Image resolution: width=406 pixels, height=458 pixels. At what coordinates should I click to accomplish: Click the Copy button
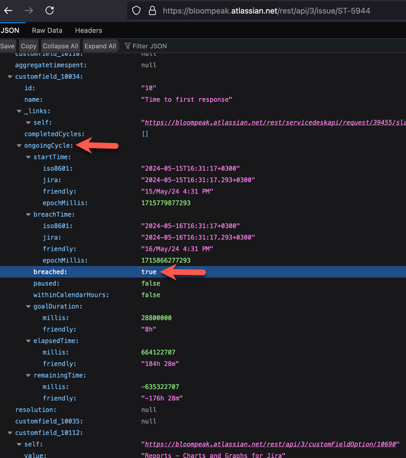tap(28, 46)
